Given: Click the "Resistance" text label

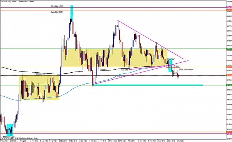Looking at the screenshot, I should (x=39, y=74).
